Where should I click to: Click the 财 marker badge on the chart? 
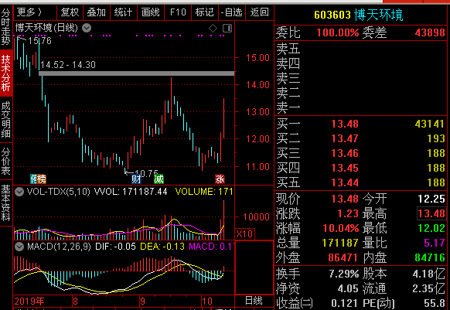(136, 179)
